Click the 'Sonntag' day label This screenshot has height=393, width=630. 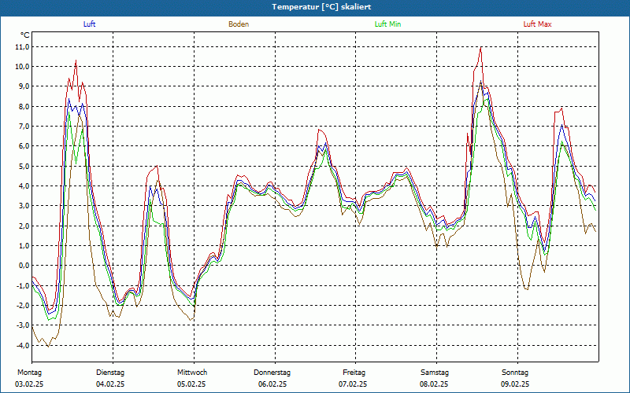coord(515,373)
